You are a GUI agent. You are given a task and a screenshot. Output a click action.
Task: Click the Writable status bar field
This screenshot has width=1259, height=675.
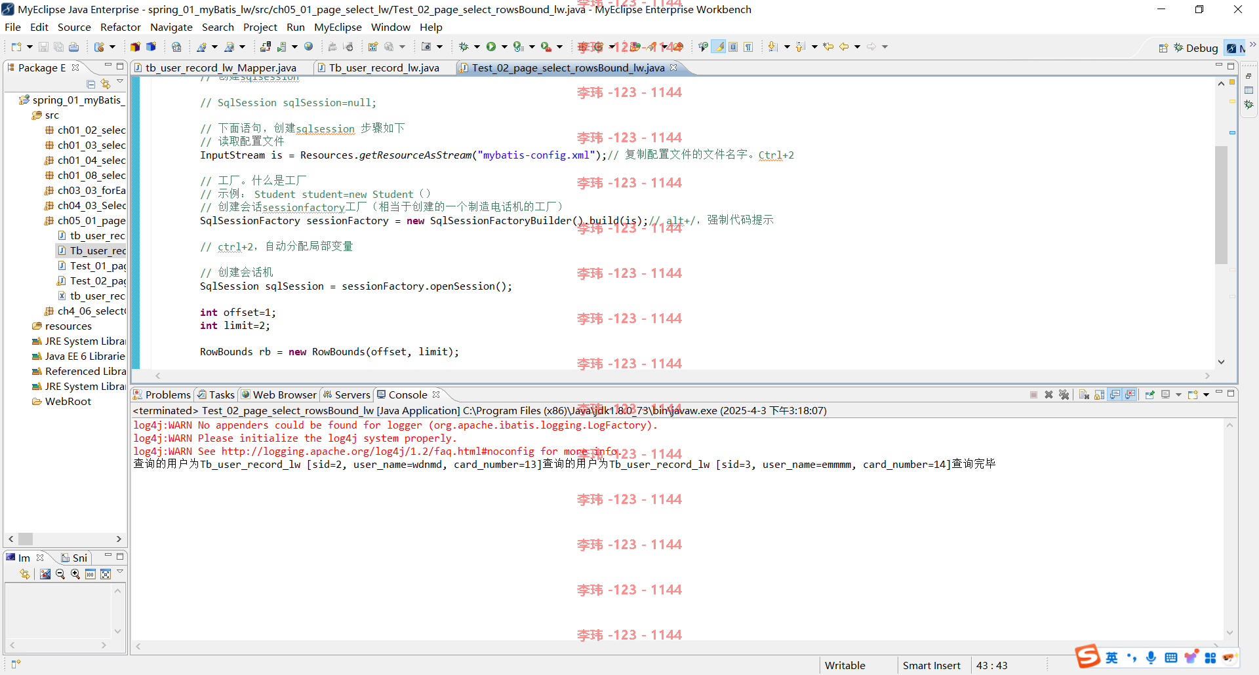click(845, 665)
